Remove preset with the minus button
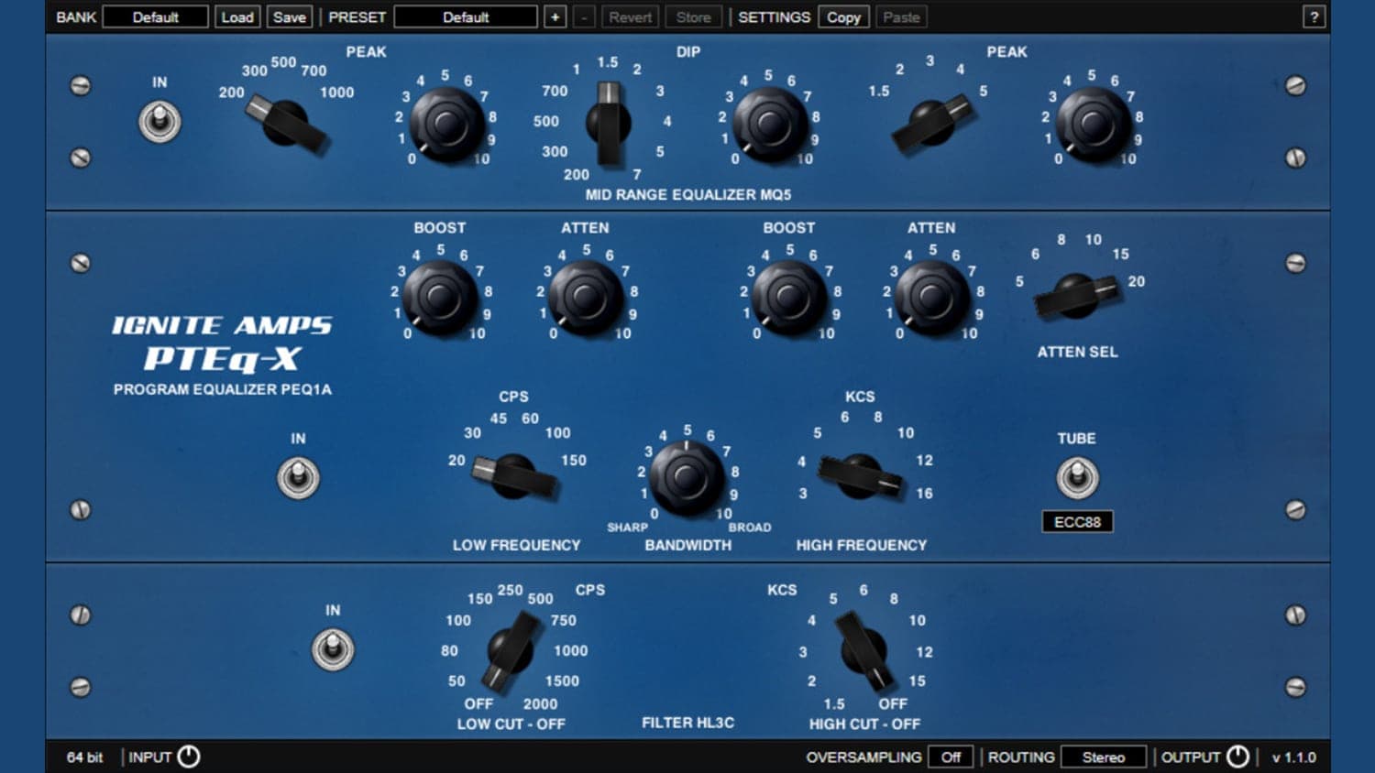 [x=584, y=16]
